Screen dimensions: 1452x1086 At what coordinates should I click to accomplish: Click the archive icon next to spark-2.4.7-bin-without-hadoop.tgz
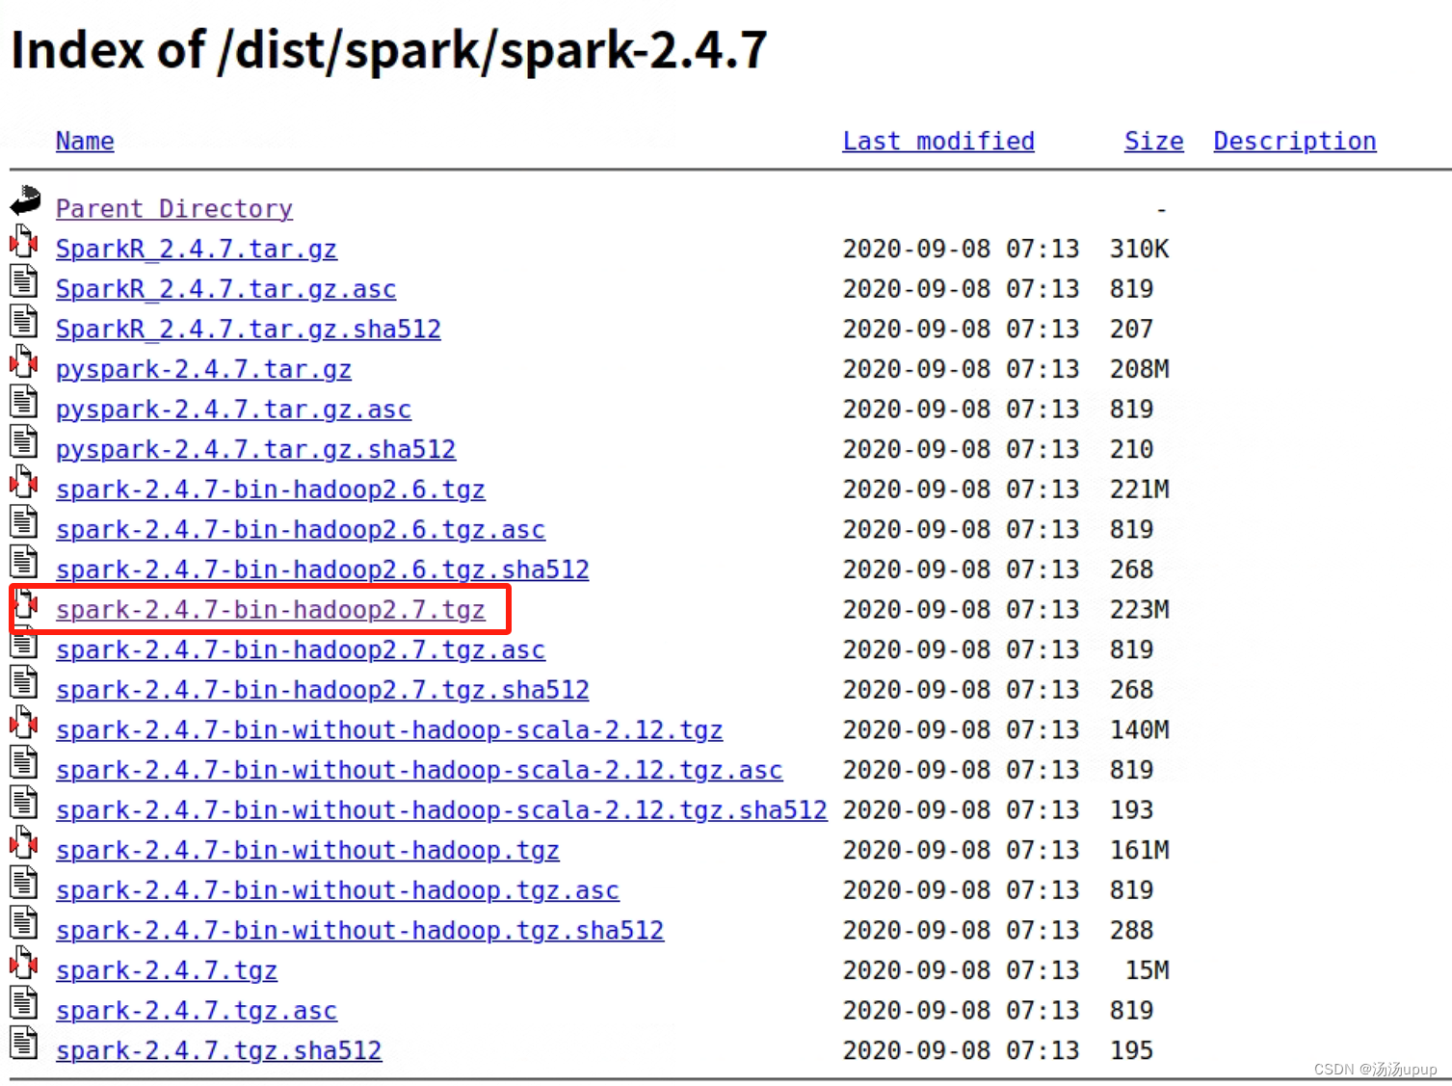tap(23, 842)
